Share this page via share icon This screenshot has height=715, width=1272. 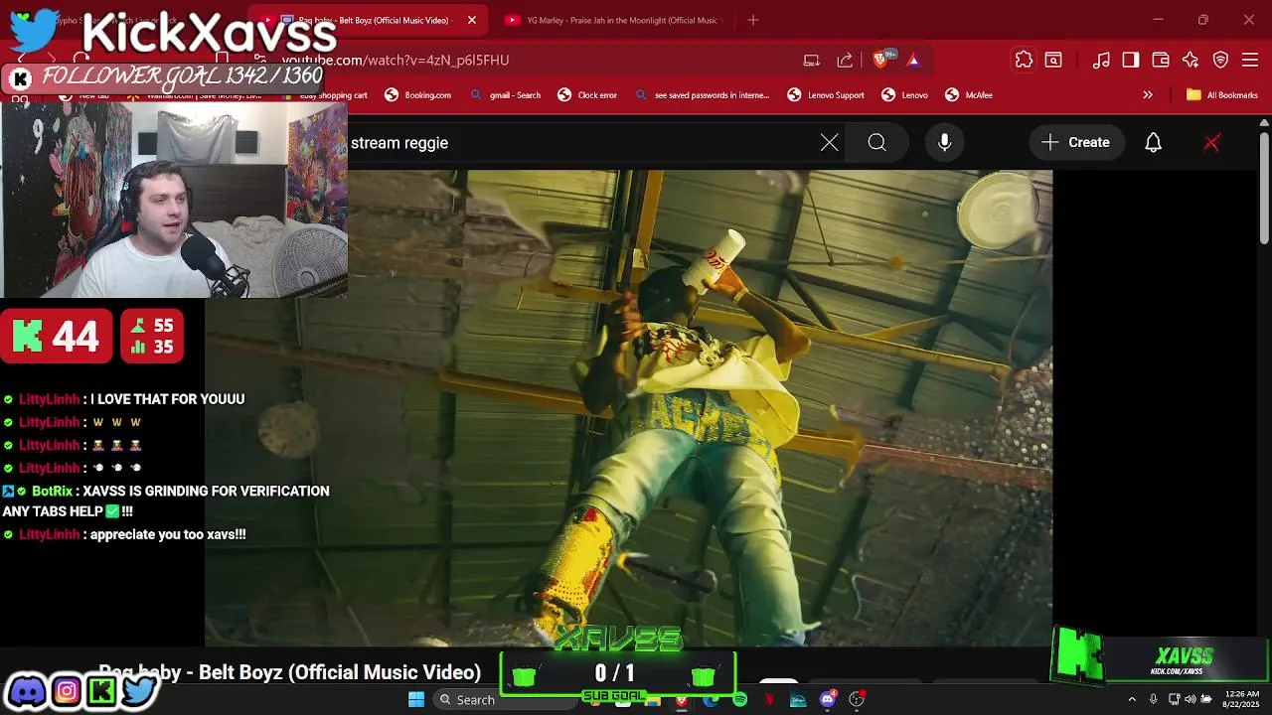845,61
